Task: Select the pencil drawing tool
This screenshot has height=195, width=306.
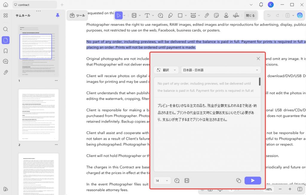Action: coord(170,16)
